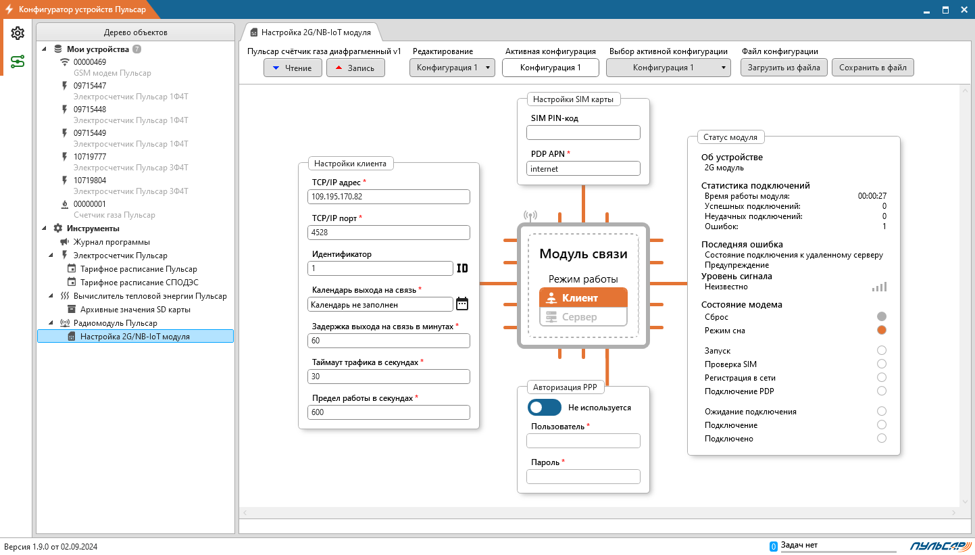Screen dimensions: 975x555
Task: Click the lightning icon of device 10719804
Action: (x=65, y=180)
